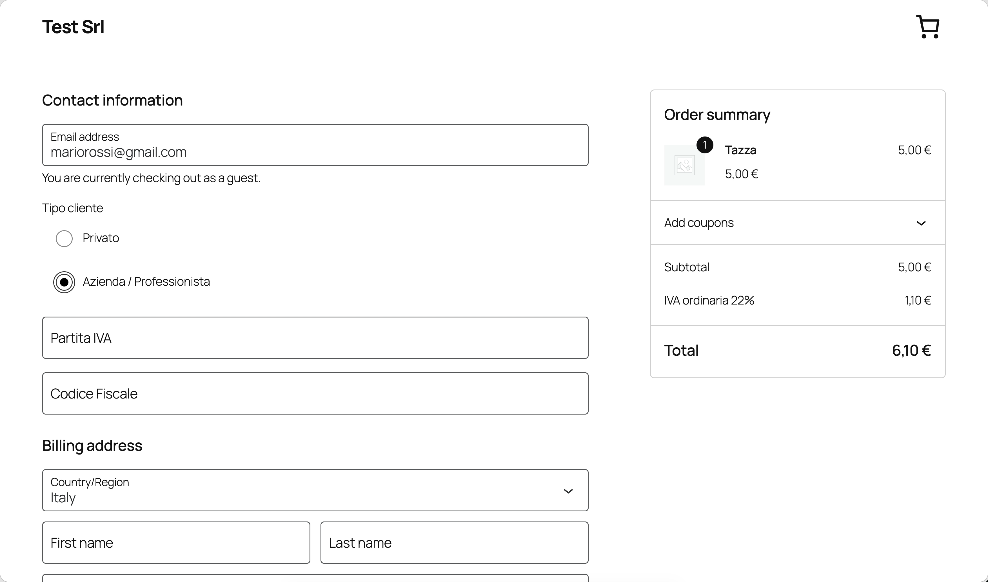Viewport: 988px width, 582px height.
Task: Click the 6,10 € total amount
Action: pyautogui.click(x=911, y=350)
